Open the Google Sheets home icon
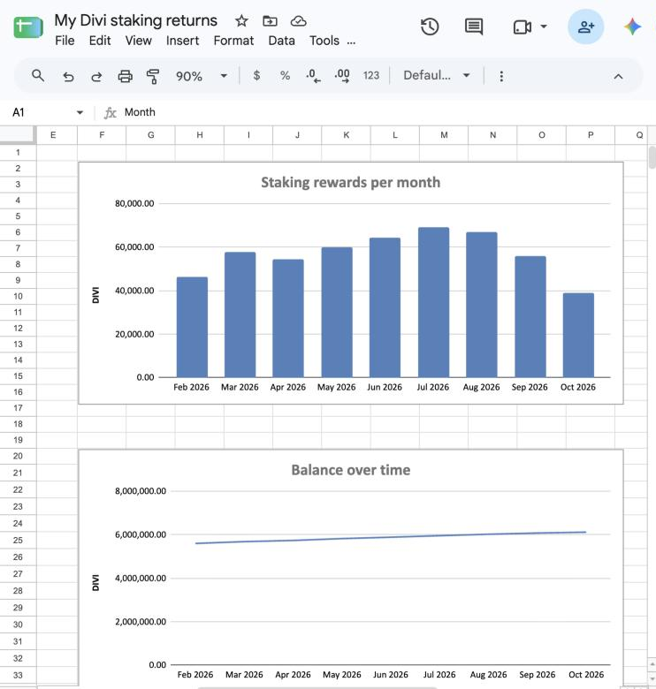 tap(28, 27)
